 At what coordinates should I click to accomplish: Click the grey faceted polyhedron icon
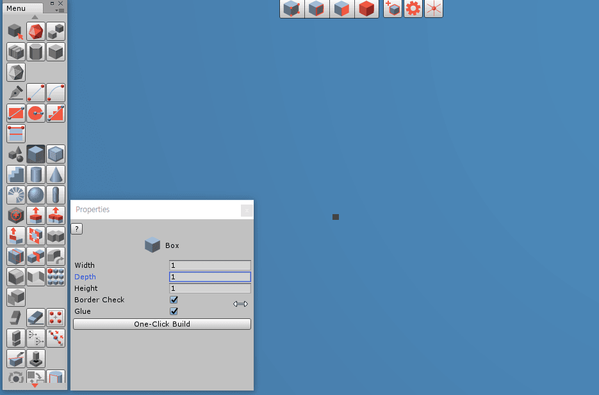(x=16, y=72)
